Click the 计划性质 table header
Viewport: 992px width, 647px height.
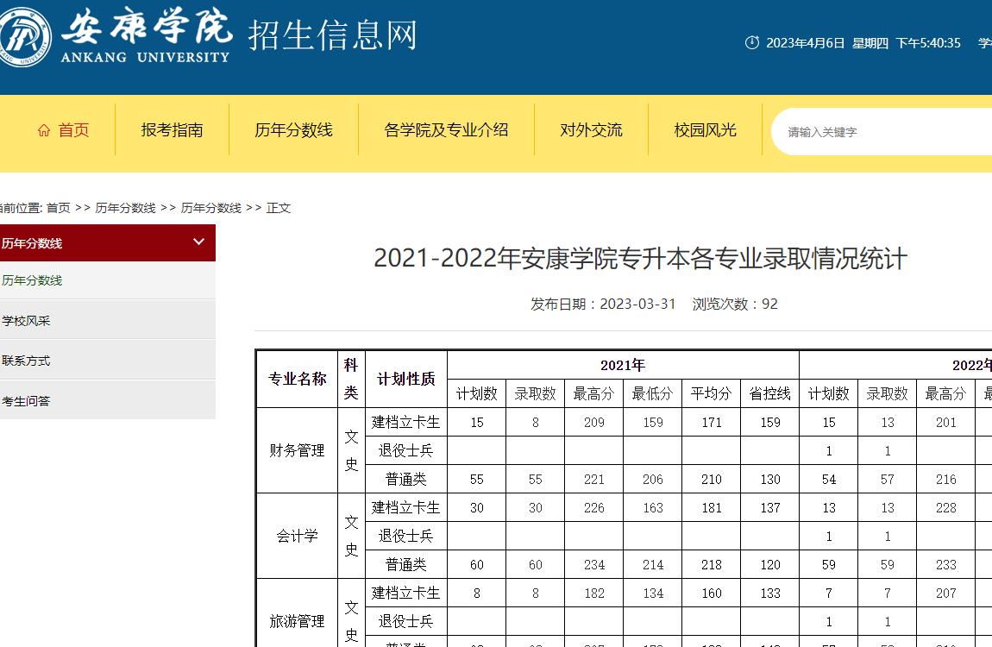[406, 379]
